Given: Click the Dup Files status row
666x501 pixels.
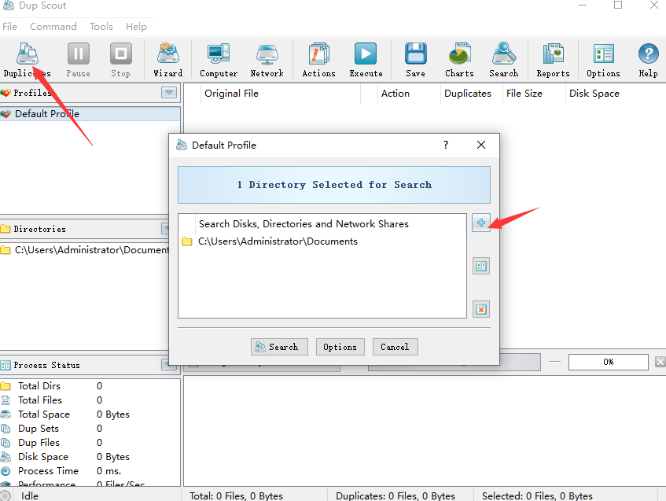Looking at the screenshot, I should (x=90, y=442).
